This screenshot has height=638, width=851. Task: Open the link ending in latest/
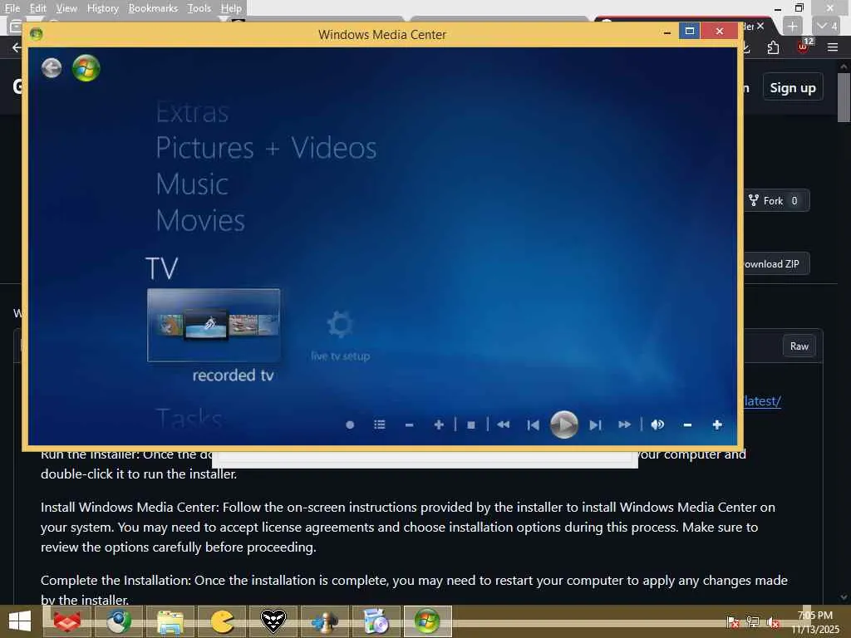[762, 401]
